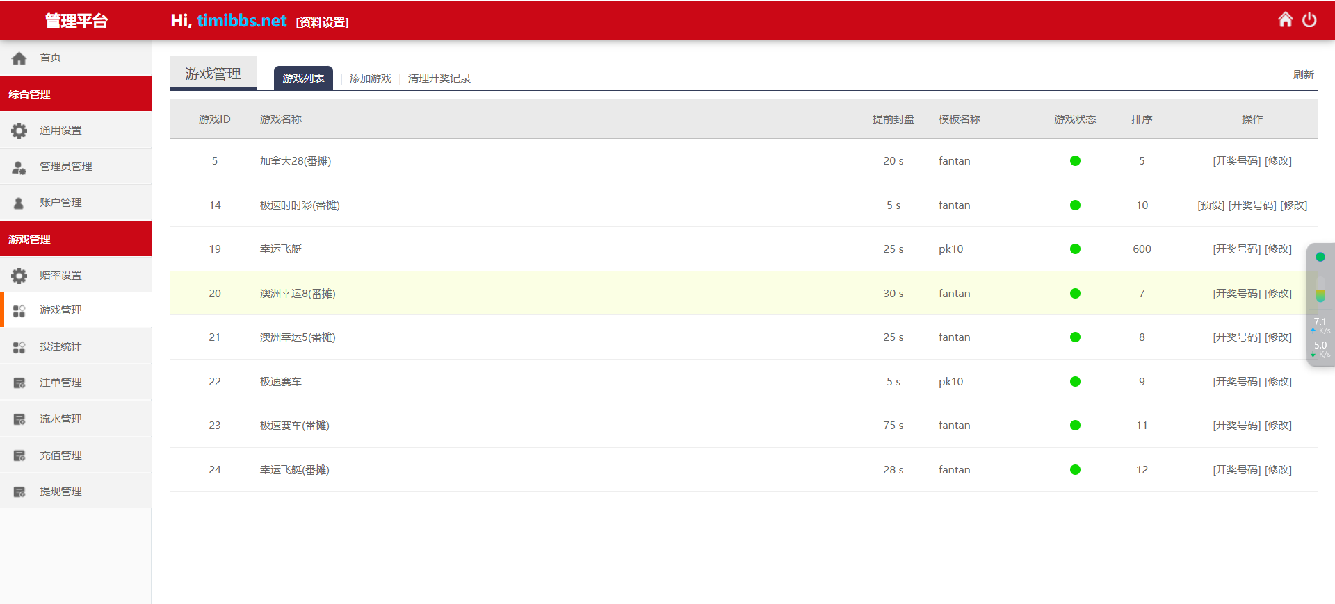Click [修改] for 澳洲幸运8(番摊)

(x=1278, y=294)
